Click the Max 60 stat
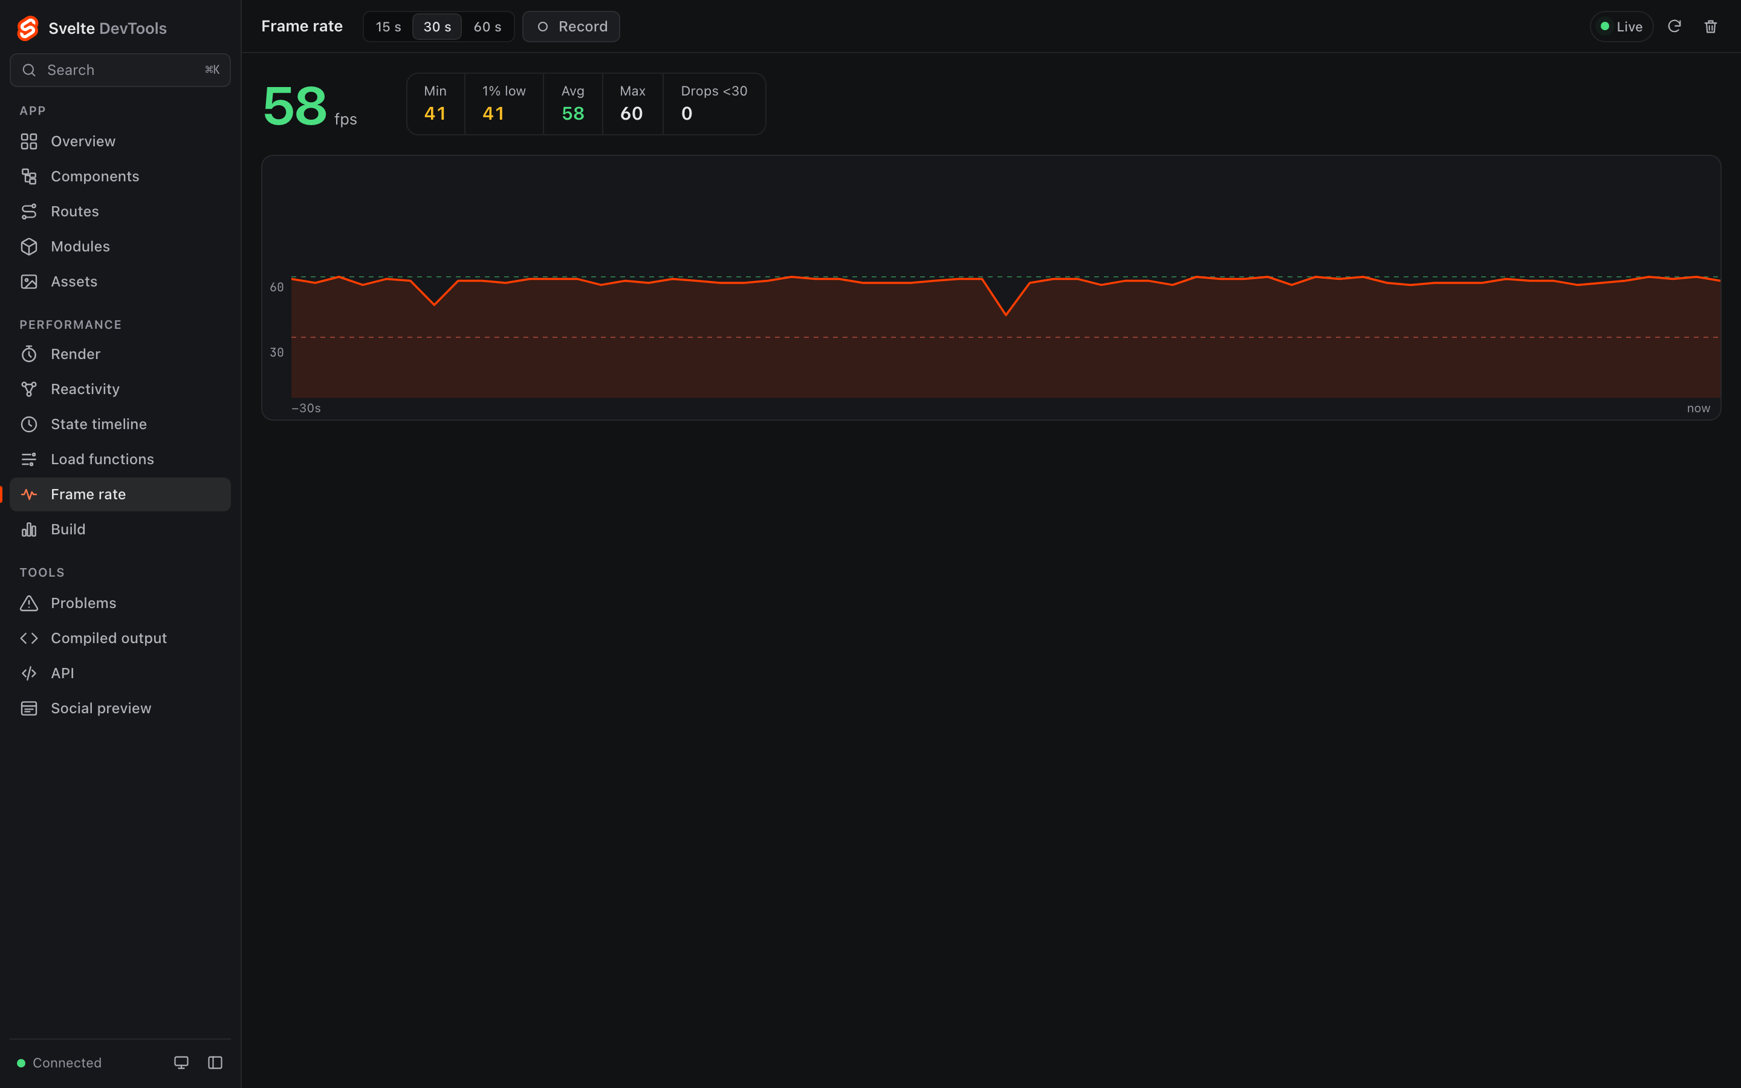This screenshot has height=1088, width=1741. tap(632, 103)
